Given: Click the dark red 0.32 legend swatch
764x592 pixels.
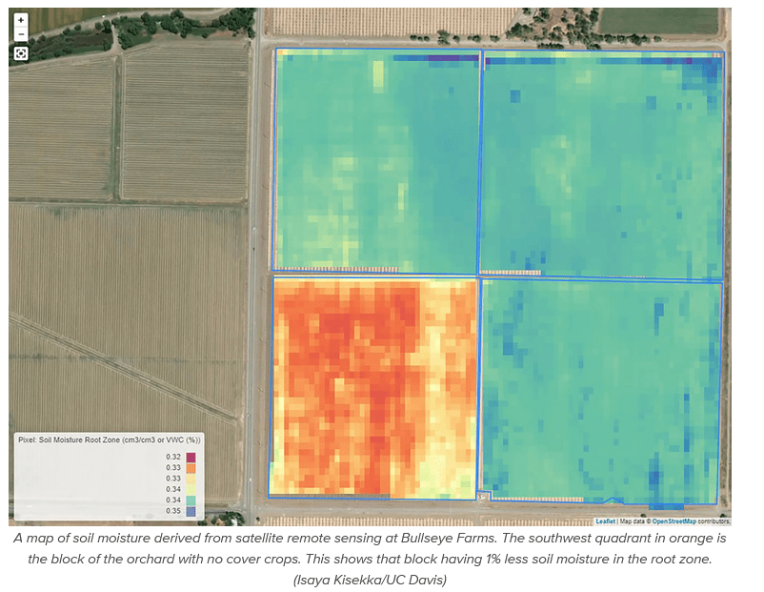Looking at the screenshot, I should pyautogui.click(x=191, y=457).
